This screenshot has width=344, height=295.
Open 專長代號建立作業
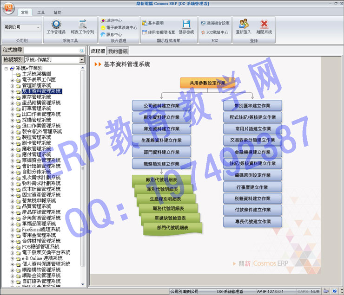[x=252, y=222]
